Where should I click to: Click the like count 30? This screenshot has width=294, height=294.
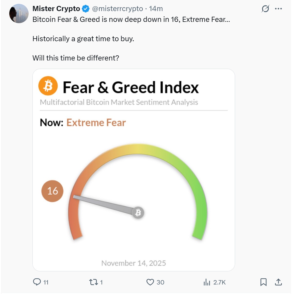tap(159, 282)
